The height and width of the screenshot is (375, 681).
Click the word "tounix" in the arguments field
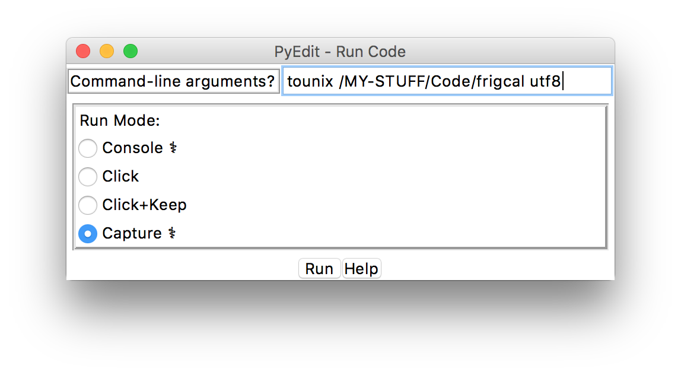(x=310, y=81)
